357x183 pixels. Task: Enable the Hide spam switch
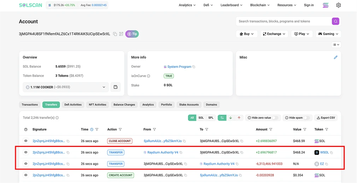pos(307,118)
